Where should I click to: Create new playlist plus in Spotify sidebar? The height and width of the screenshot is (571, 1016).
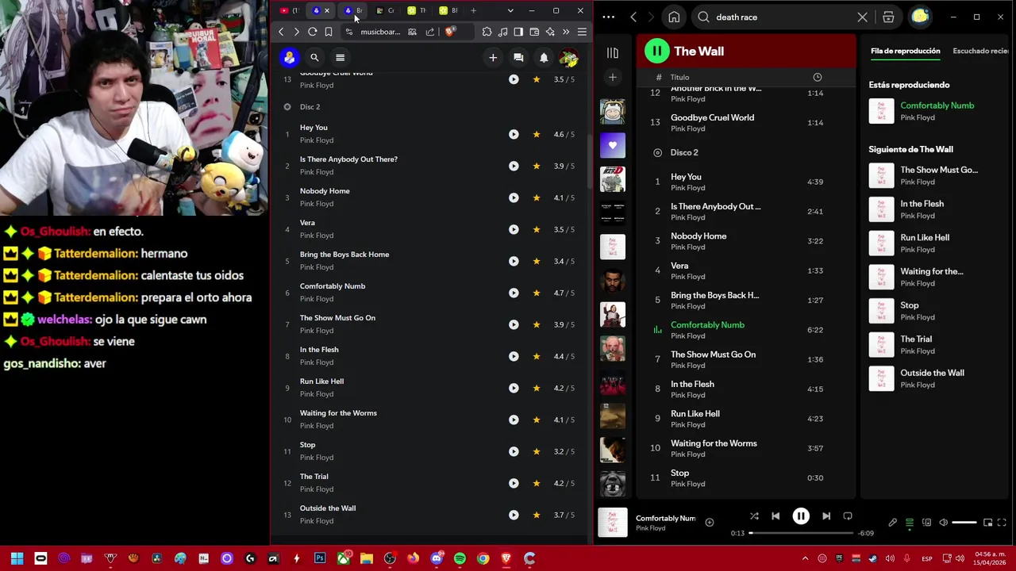tap(612, 77)
